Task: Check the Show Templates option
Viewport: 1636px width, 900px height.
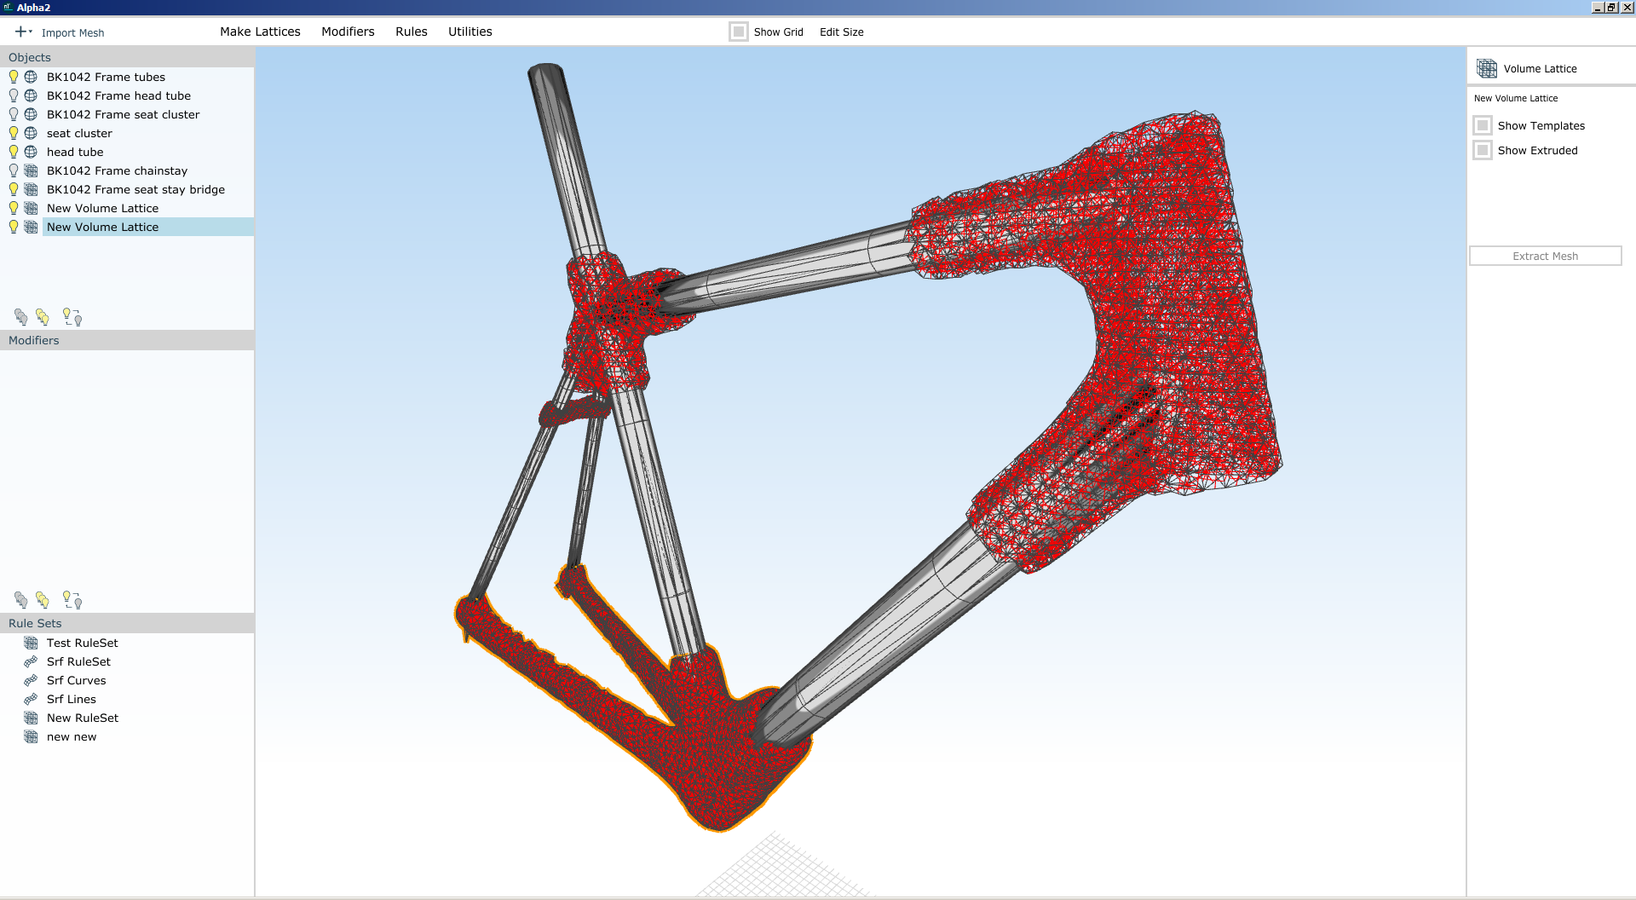Action: point(1483,125)
